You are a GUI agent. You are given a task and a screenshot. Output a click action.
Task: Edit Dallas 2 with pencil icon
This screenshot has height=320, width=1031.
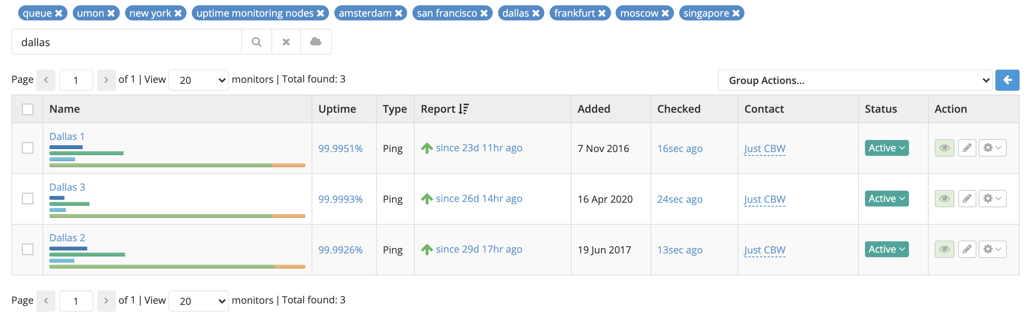tap(967, 249)
